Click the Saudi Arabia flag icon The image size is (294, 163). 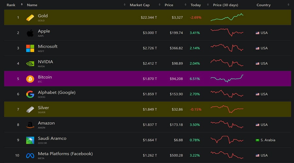tap(257, 140)
